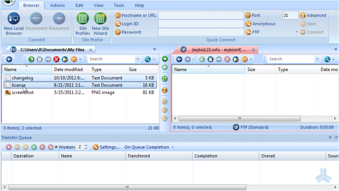Screen dimensions: 339x191
Task: Open transfer queue Settings
Action: click(x=106, y=147)
